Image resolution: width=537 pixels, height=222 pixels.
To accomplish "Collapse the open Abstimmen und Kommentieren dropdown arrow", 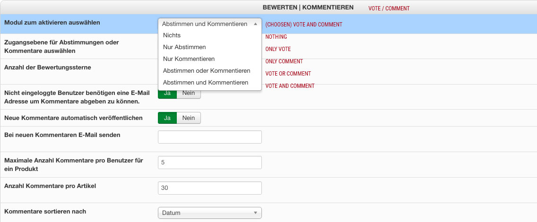I will 255,24.
